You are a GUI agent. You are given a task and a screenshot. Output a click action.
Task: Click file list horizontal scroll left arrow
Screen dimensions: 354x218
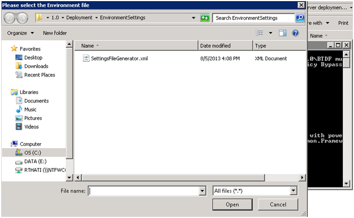78,177
